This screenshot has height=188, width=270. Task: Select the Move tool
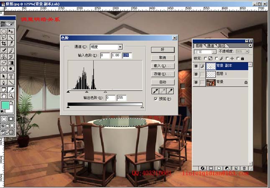coord(11,31)
